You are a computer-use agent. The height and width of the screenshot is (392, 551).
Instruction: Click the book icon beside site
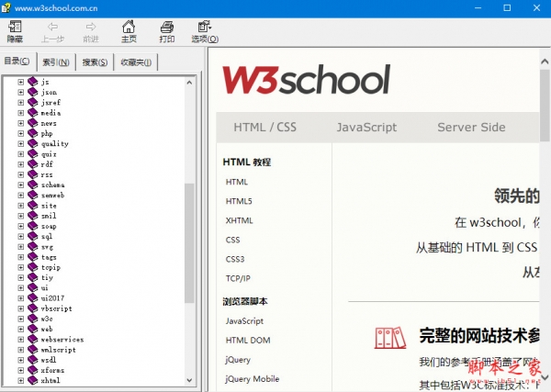point(33,206)
